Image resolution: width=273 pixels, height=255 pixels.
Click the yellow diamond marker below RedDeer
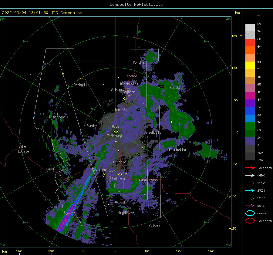tap(125, 99)
